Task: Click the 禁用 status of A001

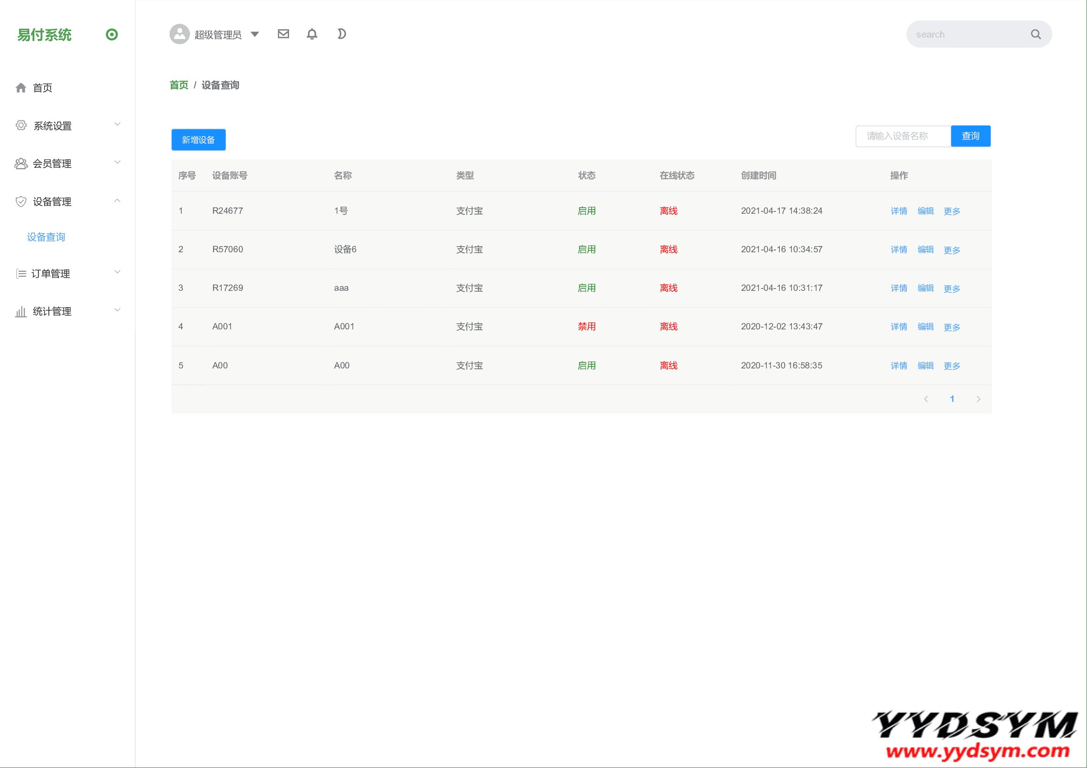Action: tap(586, 327)
